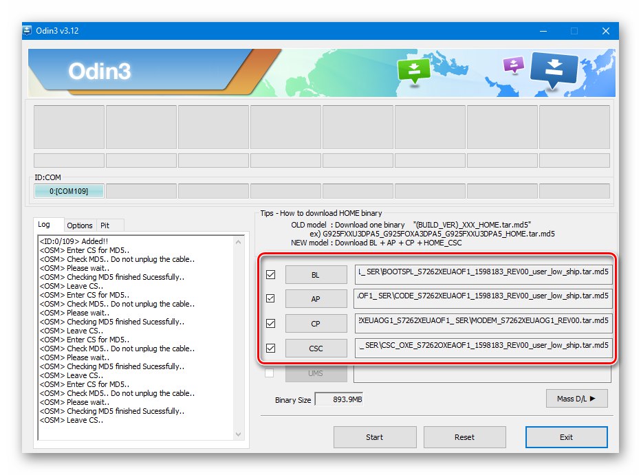Click the BL button to choose bootloader file
This screenshot has width=641, height=475.
pyautogui.click(x=316, y=274)
